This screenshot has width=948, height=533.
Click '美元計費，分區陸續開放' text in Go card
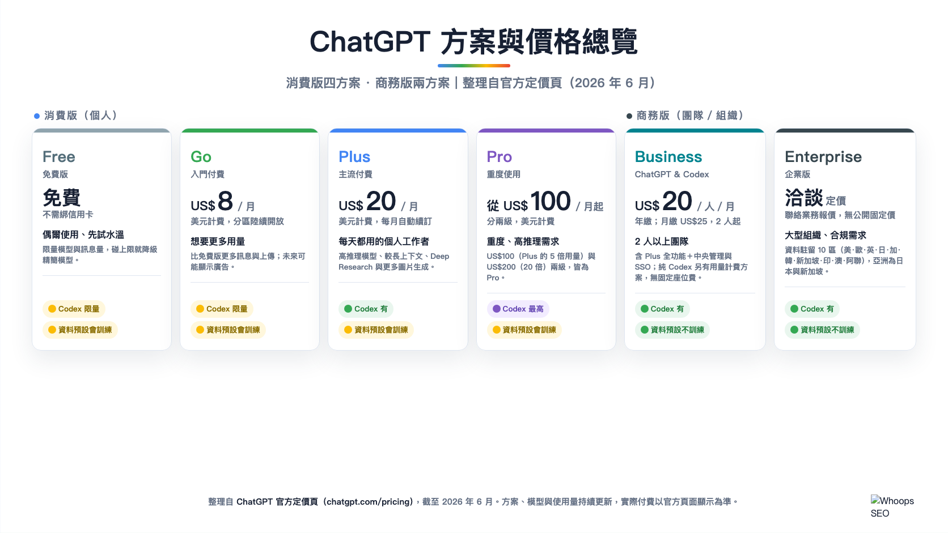pos(237,221)
